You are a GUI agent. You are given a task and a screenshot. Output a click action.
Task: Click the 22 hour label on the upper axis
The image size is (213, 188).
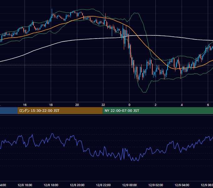[x=103, y=105]
